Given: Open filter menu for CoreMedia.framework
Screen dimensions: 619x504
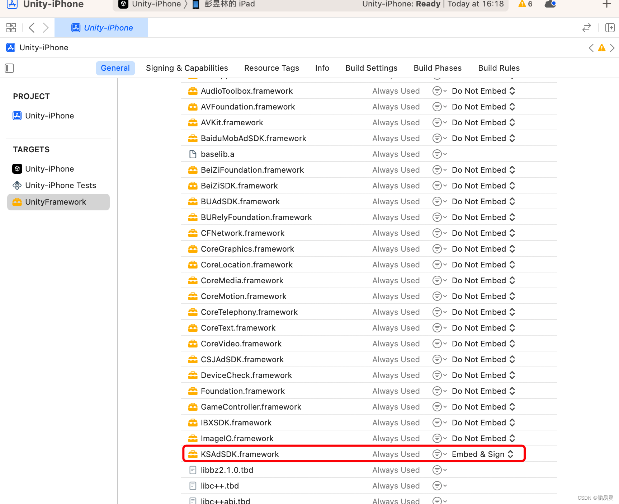Looking at the screenshot, I should tap(439, 280).
